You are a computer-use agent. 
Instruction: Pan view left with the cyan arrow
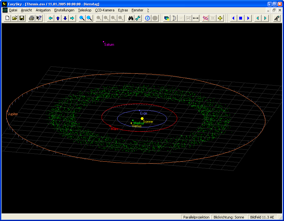pyautogui.click(x=50, y=18)
